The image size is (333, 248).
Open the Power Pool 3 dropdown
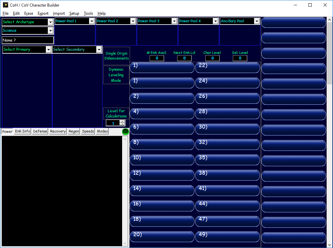[x=174, y=21]
